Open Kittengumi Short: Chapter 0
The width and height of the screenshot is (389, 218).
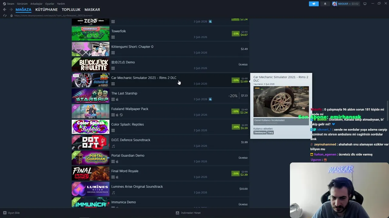132,47
